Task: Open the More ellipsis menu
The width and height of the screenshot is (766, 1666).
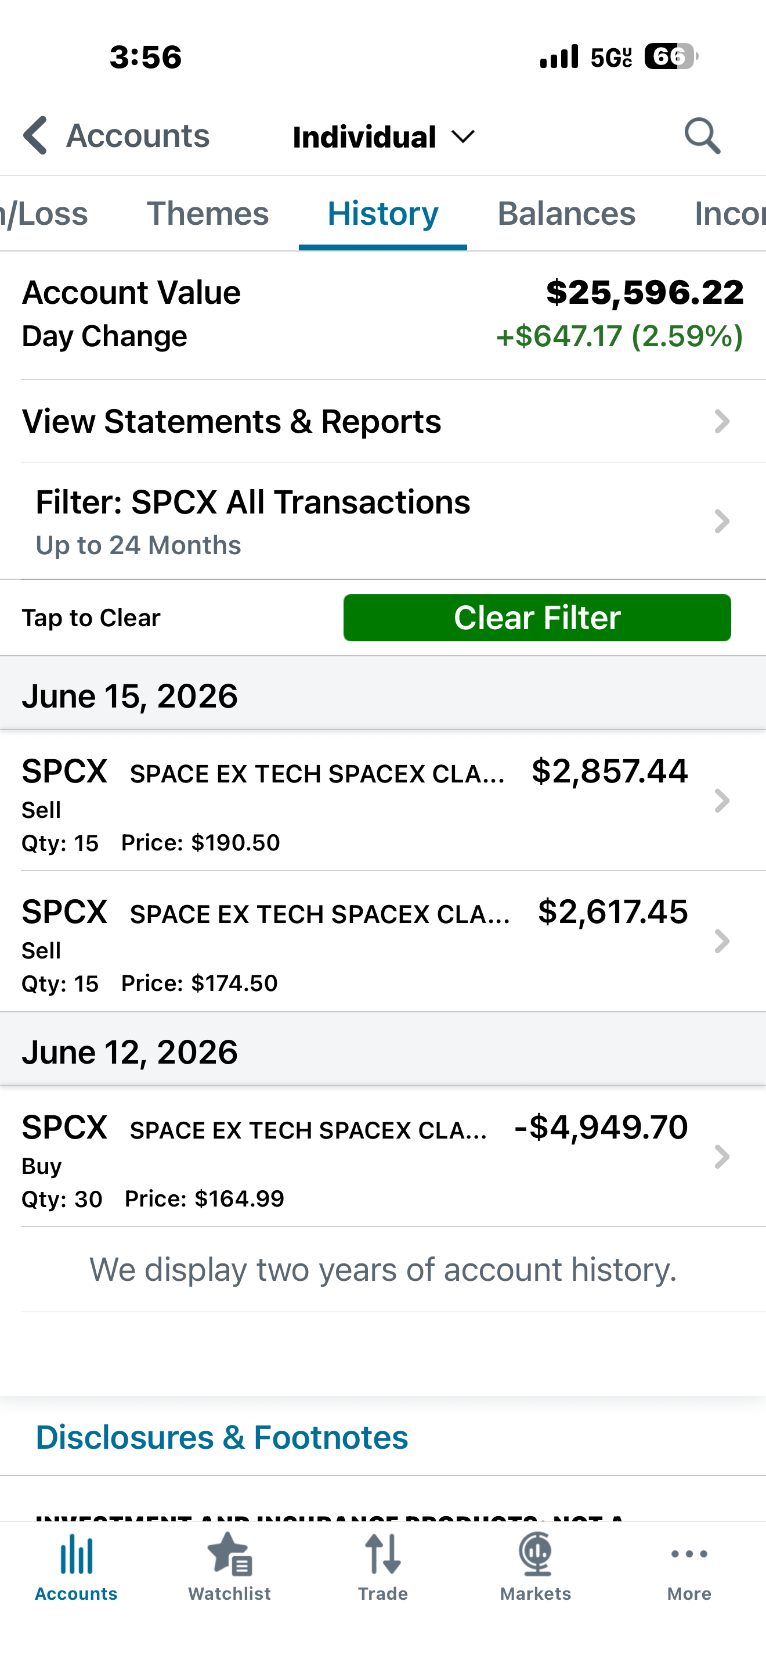Action: (689, 1553)
